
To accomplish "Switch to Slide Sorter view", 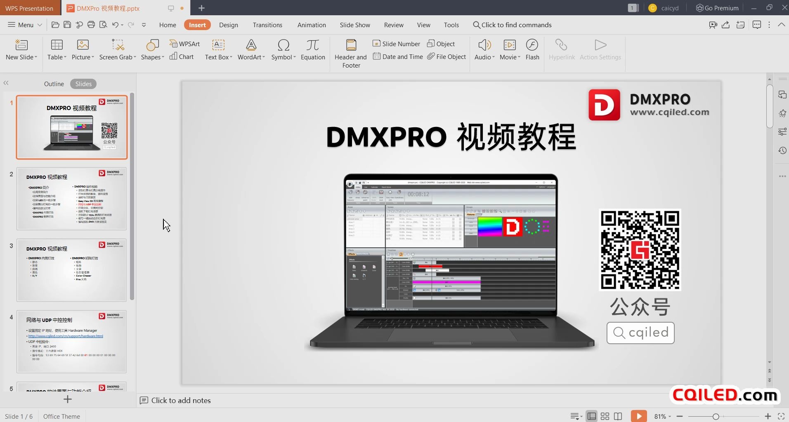I will click(x=605, y=416).
